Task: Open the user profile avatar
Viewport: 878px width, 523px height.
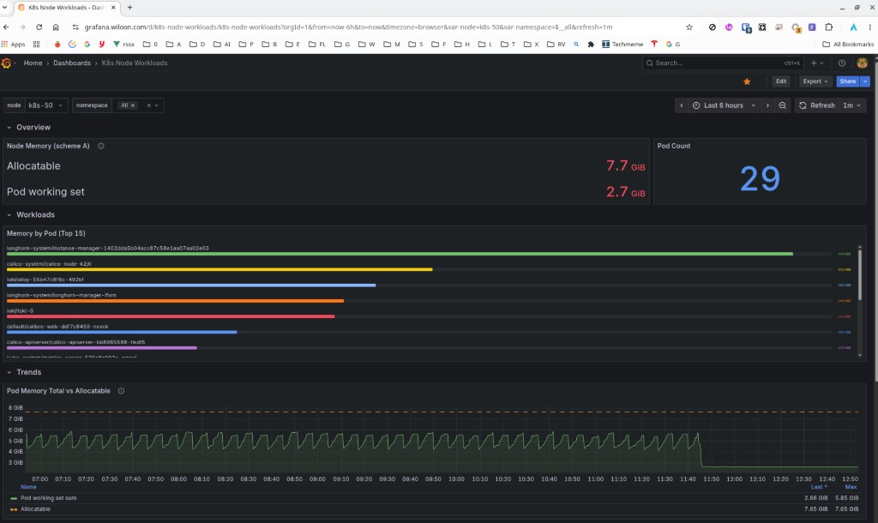Action: pos(863,63)
